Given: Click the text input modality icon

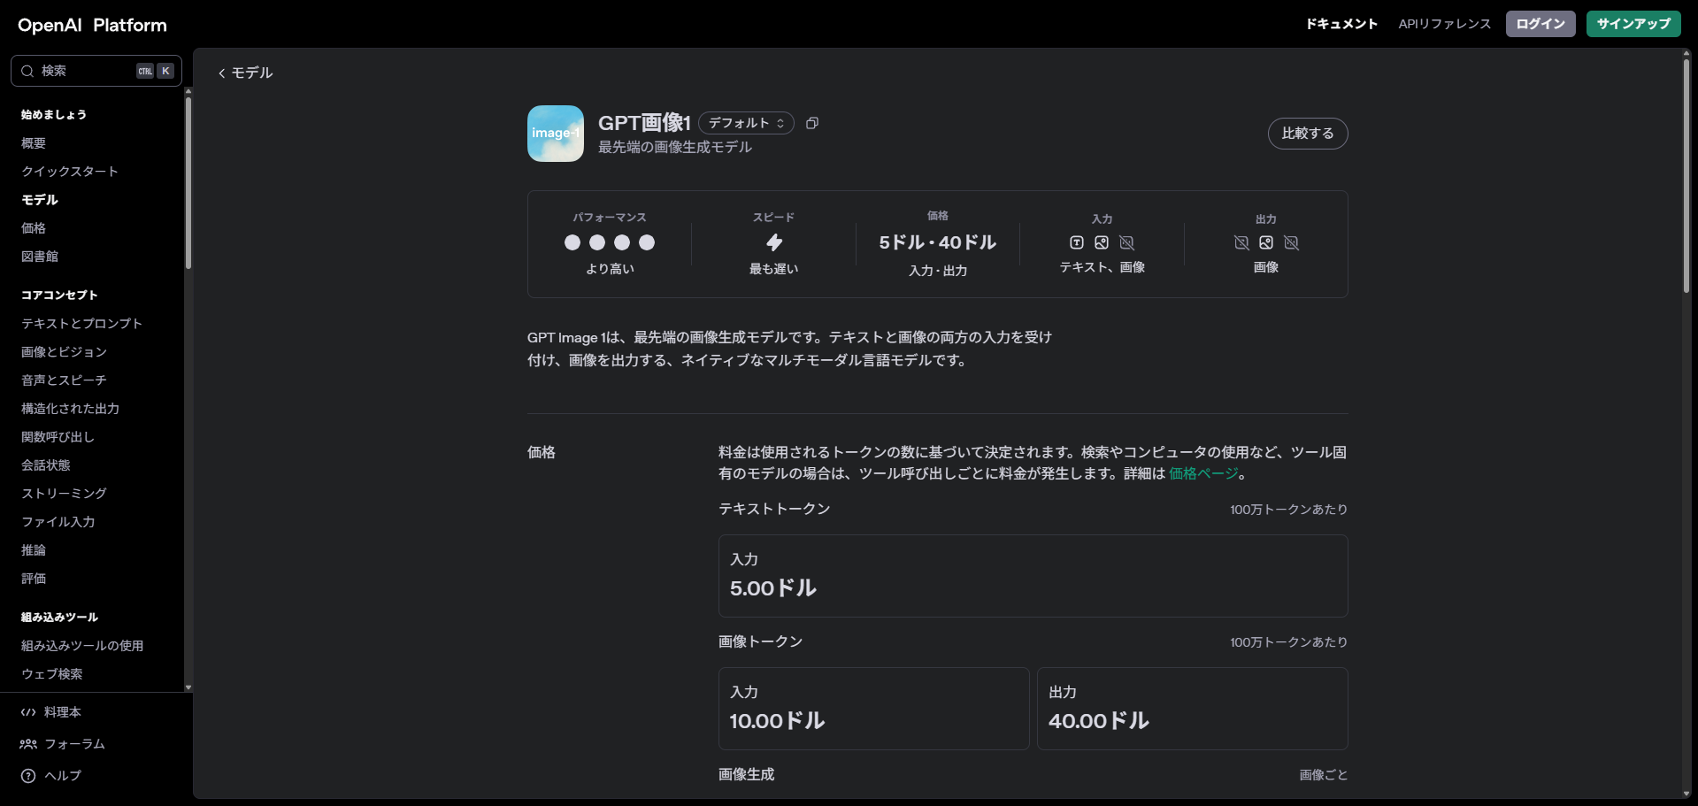Looking at the screenshot, I should coord(1077,242).
